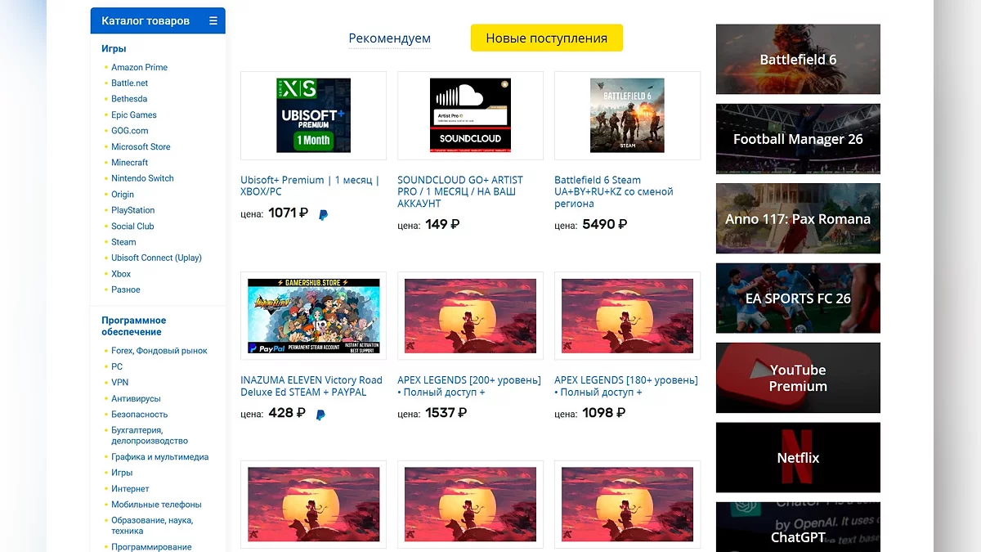Select Battle.net category

coord(130,83)
